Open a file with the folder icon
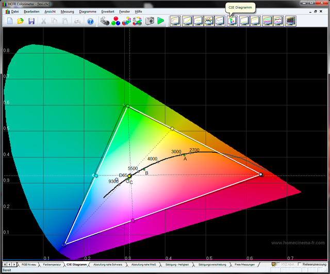The image size is (330, 274). (x=21, y=21)
